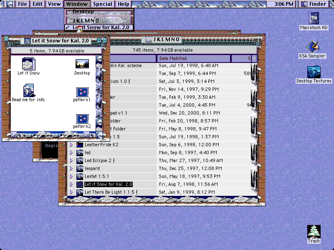Image resolution: width=334 pixels, height=250 pixels.
Task: Click the folder icon beside Let There Be Light
Action: [x=80, y=192]
